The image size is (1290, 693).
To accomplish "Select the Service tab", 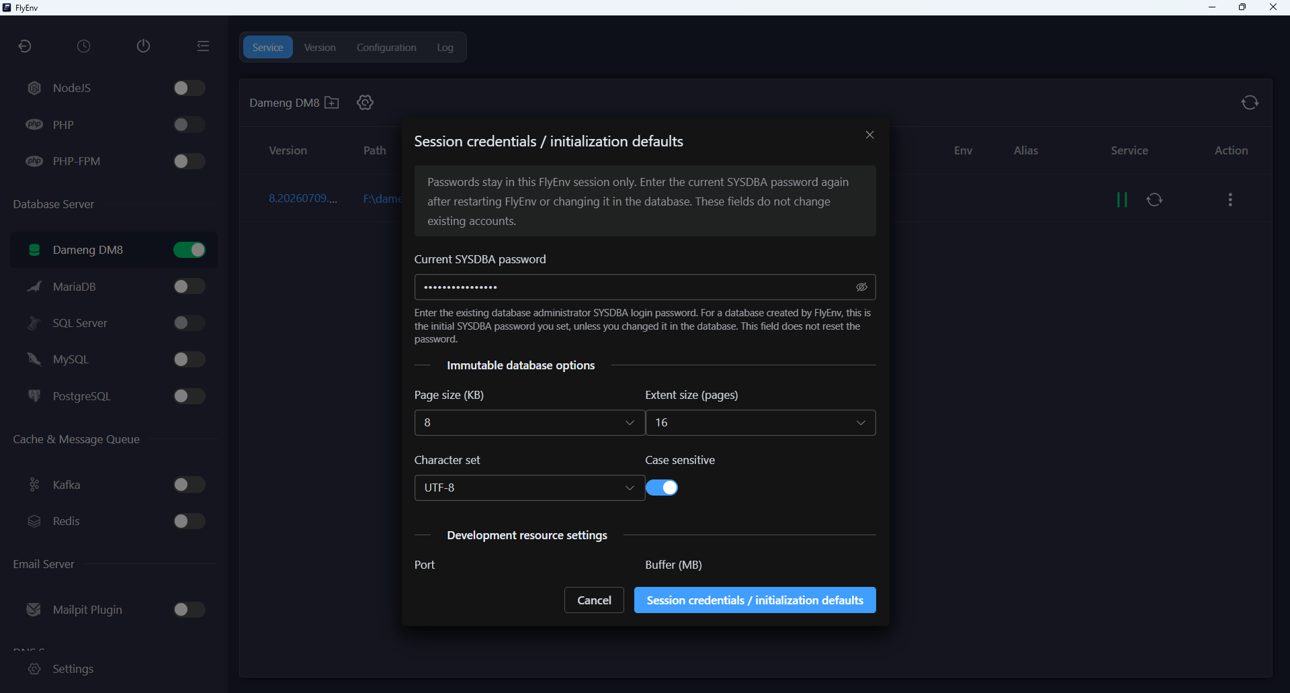I will [268, 47].
